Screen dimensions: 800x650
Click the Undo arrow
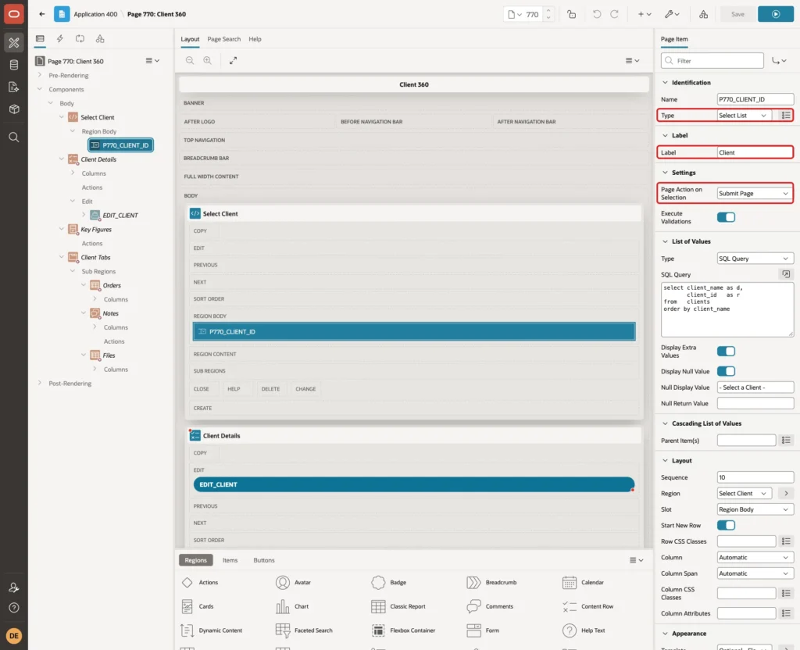(596, 14)
